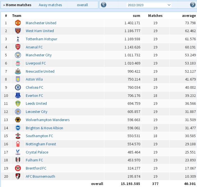Click the average value 17.067
The width and height of the screenshot is (197, 187).
[x=190, y=168]
